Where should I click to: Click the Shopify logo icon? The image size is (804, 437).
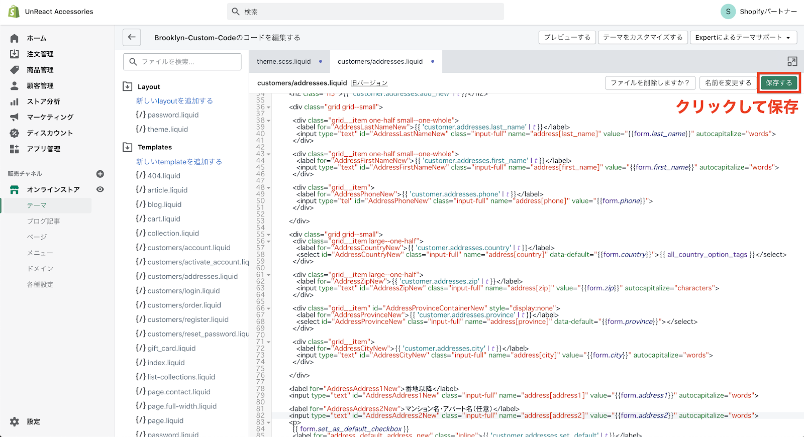point(14,12)
